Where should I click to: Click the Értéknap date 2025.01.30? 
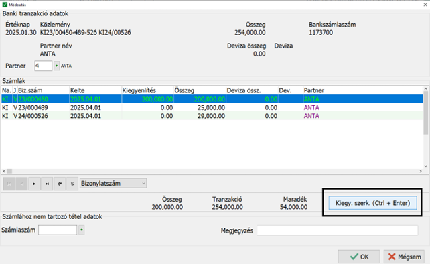click(21, 32)
